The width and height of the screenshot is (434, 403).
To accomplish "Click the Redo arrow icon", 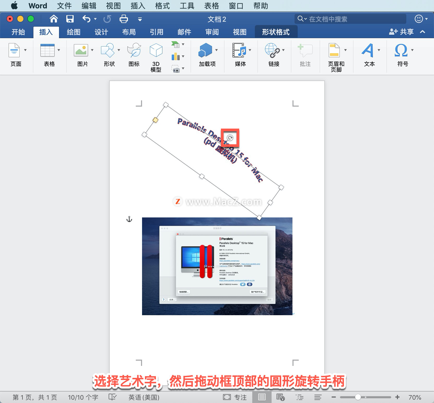I will pos(107,19).
